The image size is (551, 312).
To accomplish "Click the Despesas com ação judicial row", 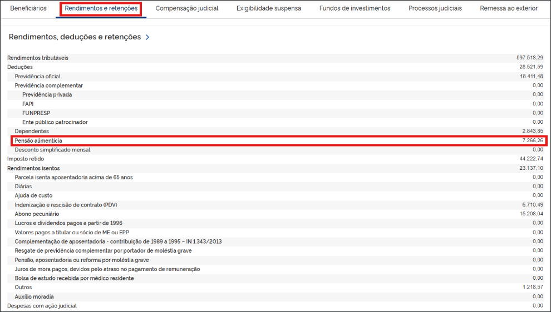I will pyautogui.click(x=275, y=306).
